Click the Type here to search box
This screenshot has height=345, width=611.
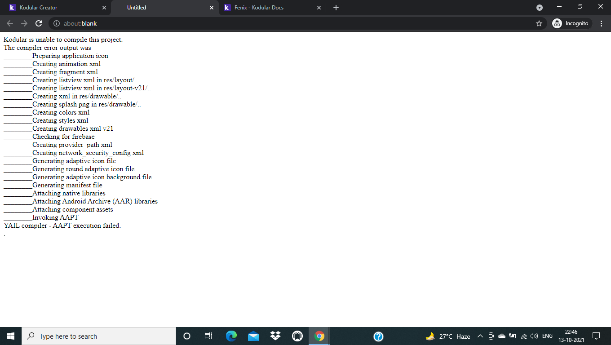[99, 336]
